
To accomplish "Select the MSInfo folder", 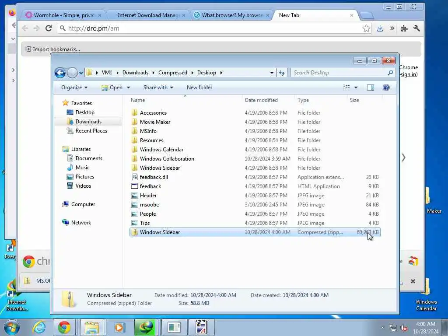I will coord(255,131).
